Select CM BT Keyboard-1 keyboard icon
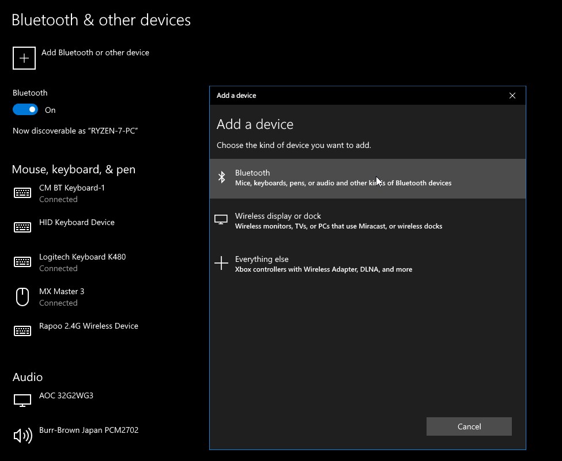The height and width of the screenshot is (461, 562). pyautogui.click(x=22, y=193)
